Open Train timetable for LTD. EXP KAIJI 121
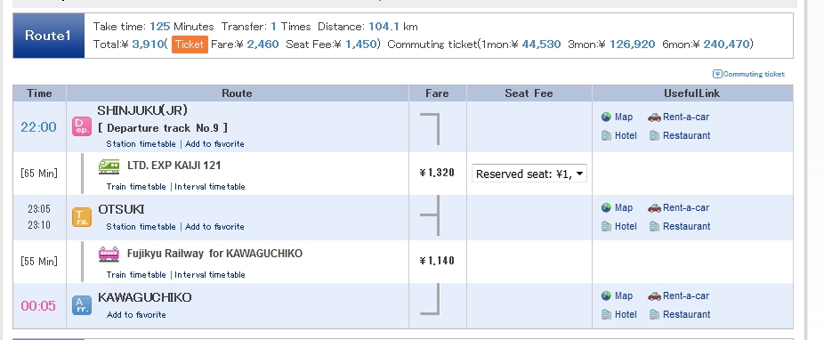This screenshot has width=824, height=340. [136, 187]
